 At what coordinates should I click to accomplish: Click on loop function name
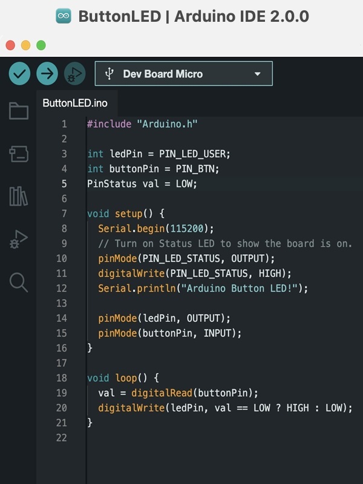click(126, 378)
